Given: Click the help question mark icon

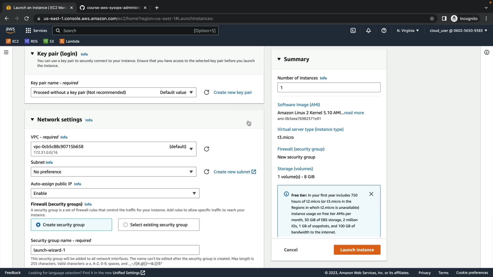Looking at the screenshot, I should 384,31.
